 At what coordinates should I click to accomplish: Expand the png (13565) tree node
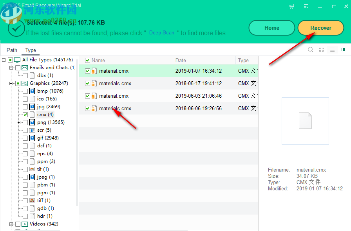point(18,122)
